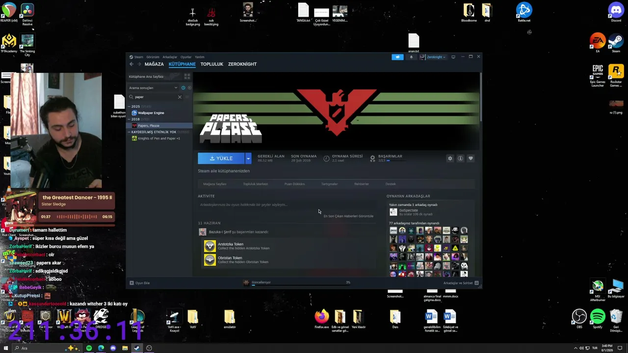This screenshot has height=353, width=628.
Task: Collapse the 2025 library group
Action: click(130, 106)
